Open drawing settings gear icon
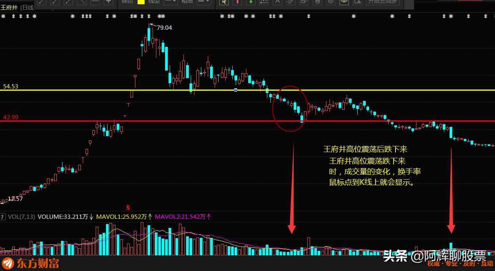This screenshot has height=271, width=495. [x=331, y=2]
